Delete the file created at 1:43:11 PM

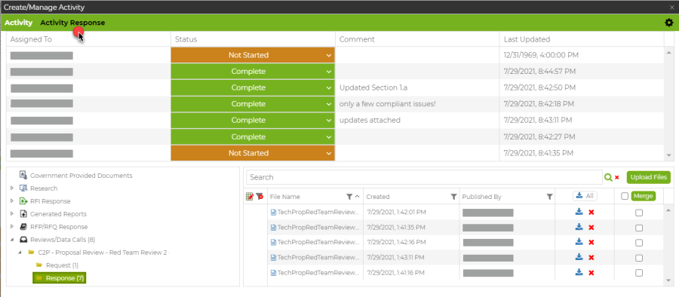pos(591,258)
